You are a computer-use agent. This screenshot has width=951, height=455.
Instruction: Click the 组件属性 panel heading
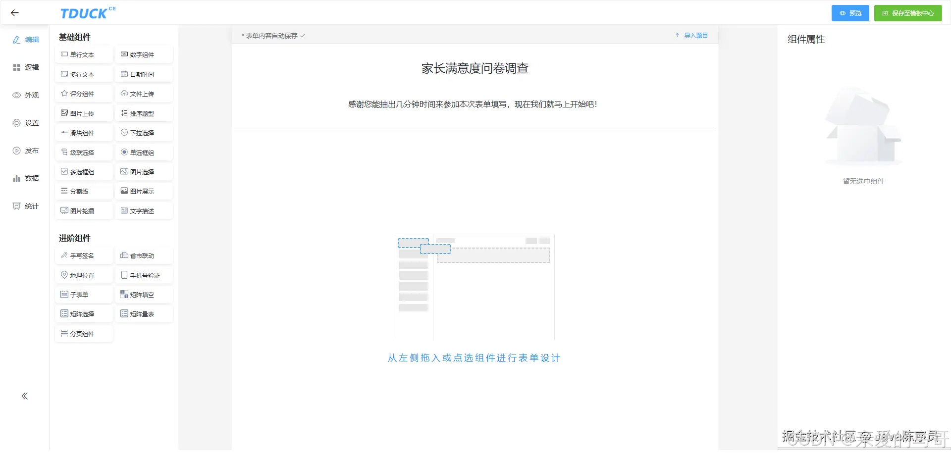point(806,39)
